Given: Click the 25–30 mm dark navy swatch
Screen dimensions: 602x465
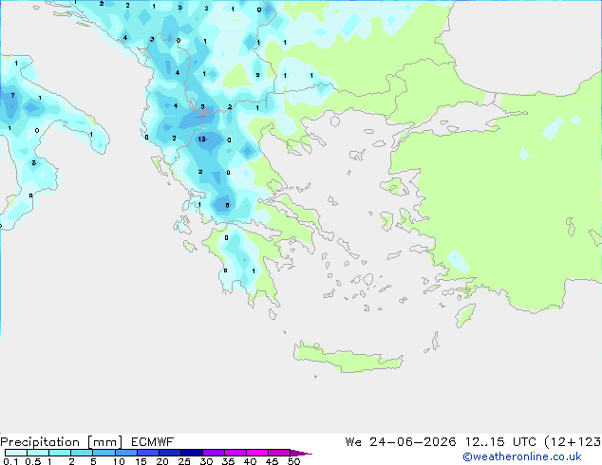Looking at the screenshot, I should (191, 453).
